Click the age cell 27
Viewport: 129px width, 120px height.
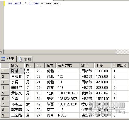[40, 115]
